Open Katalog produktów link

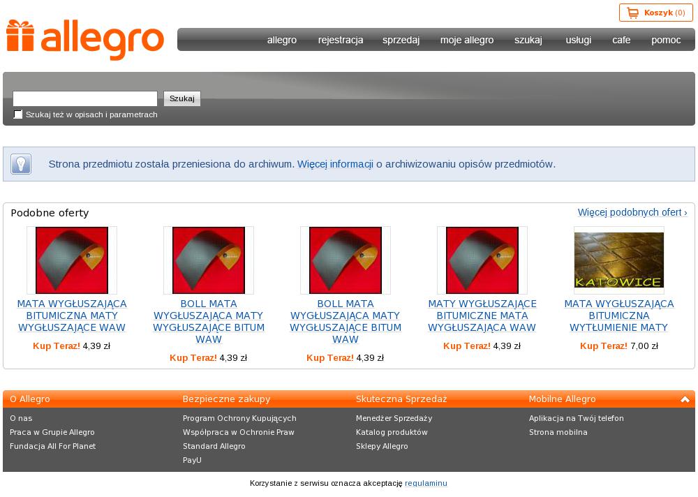pos(392,432)
